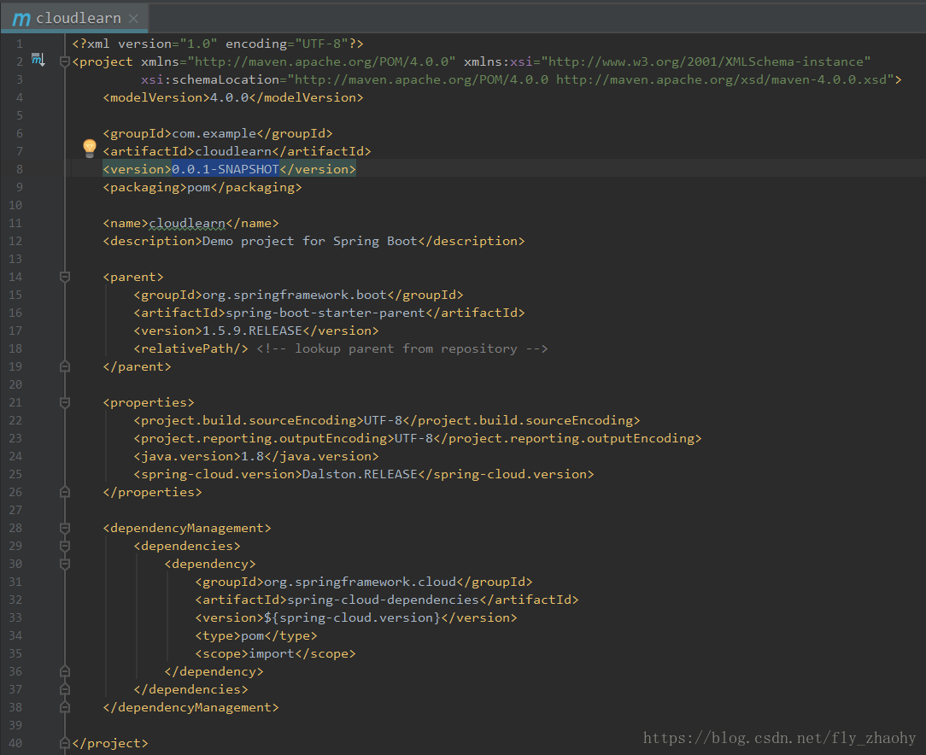
Task: Click the fold end marker at line 38
Action: pos(65,707)
